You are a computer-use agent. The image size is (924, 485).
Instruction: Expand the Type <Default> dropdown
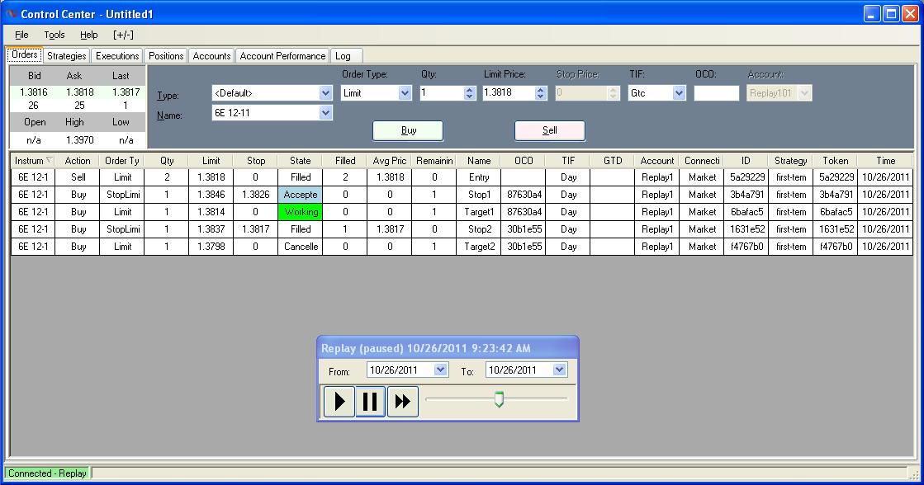point(325,93)
